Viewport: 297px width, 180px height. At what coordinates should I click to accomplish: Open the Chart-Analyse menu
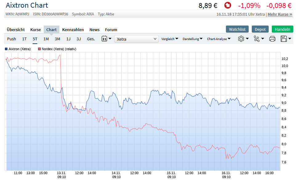[x=219, y=39]
